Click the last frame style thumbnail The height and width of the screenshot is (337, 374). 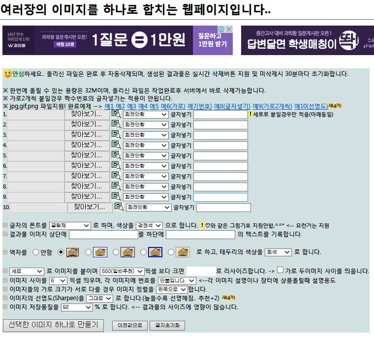(183, 252)
